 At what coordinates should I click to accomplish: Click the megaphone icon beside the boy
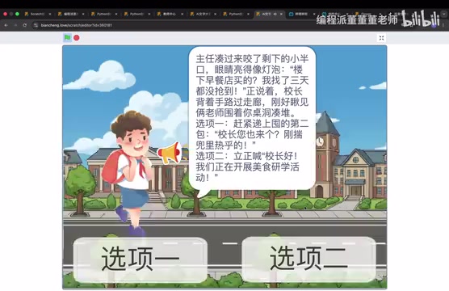[x=170, y=153]
